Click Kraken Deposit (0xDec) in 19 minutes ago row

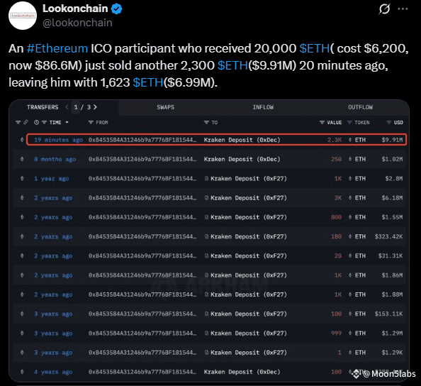(x=242, y=140)
